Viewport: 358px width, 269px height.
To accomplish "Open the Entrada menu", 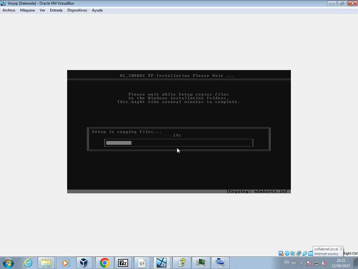I will point(56,10).
